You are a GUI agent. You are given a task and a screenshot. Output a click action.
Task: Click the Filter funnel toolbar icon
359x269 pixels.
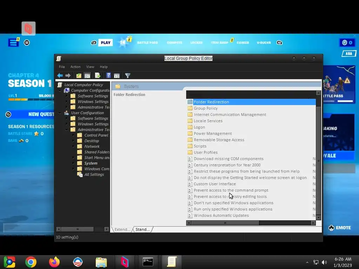tap(128, 76)
